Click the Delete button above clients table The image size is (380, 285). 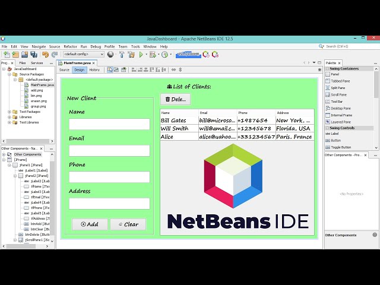176,99
